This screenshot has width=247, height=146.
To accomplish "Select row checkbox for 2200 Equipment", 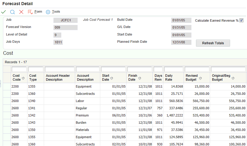I will click(7, 86).
